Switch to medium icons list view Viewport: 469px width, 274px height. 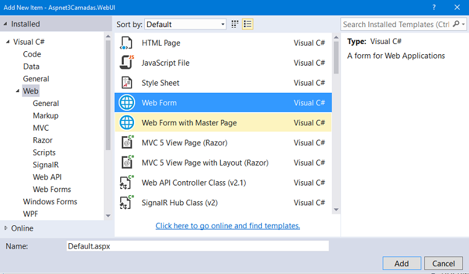click(247, 24)
